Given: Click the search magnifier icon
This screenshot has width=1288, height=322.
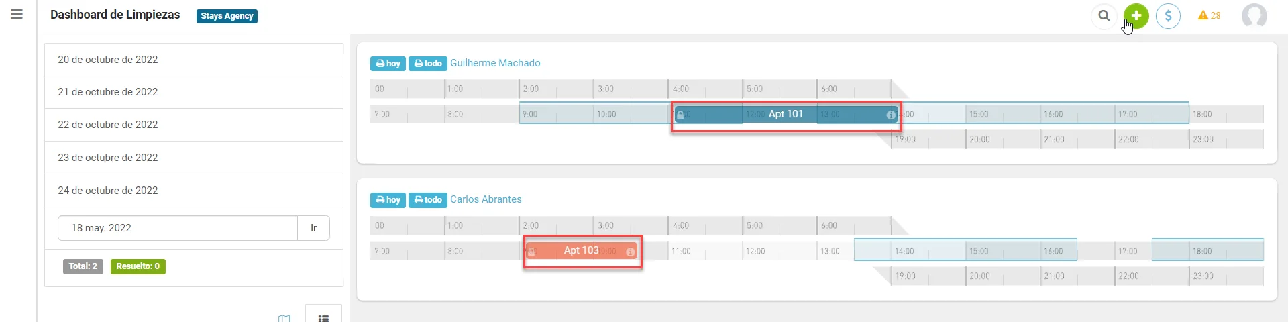Looking at the screenshot, I should pyautogui.click(x=1104, y=15).
